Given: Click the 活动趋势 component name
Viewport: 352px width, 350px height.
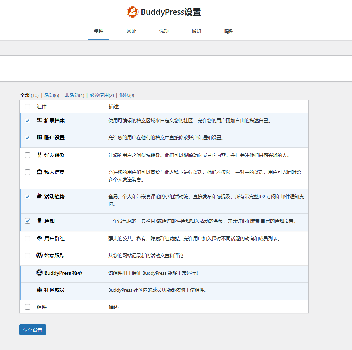Looking at the screenshot, I should (x=55, y=197).
